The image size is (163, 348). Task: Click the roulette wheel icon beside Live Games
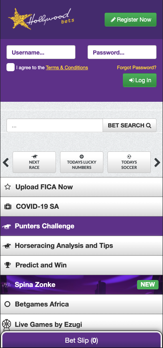pyautogui.click(x=6, y=324)
